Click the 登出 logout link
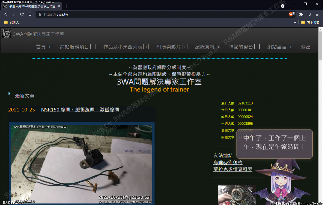The image size is (323, 205). click(x=306, y=47)
